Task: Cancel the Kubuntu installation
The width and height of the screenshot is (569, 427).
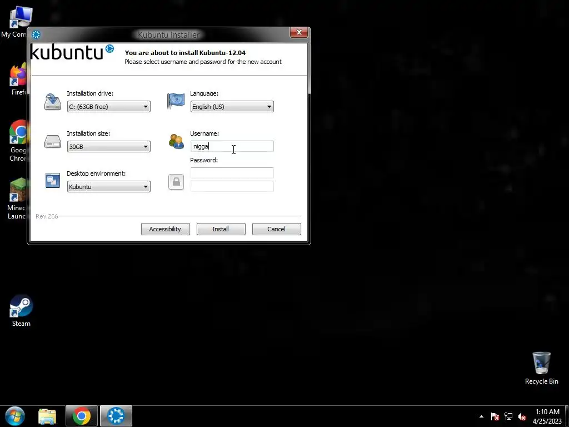Action: pyautogui.click(x=276, y=229)
